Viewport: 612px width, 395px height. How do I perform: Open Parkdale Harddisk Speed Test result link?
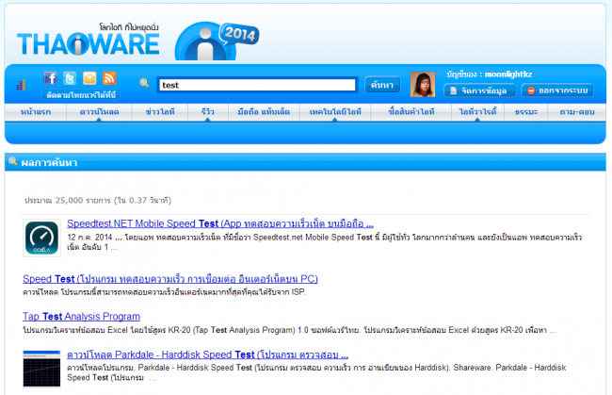[207, 354]
